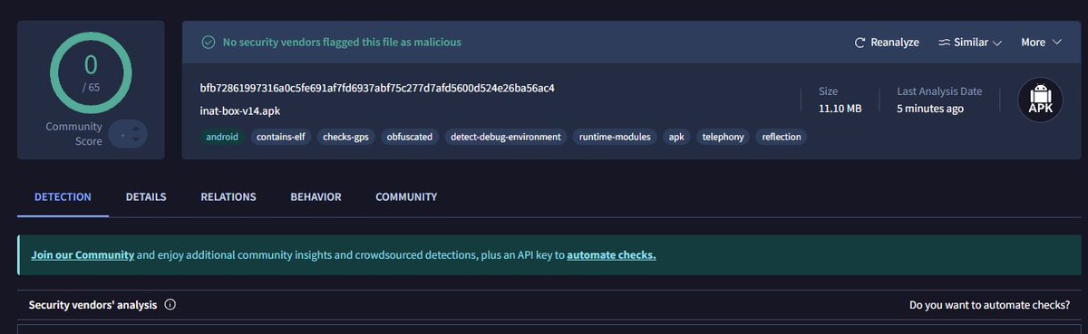Click the detect-debug-environment tag
The image size is (1088, 334).
506,137
